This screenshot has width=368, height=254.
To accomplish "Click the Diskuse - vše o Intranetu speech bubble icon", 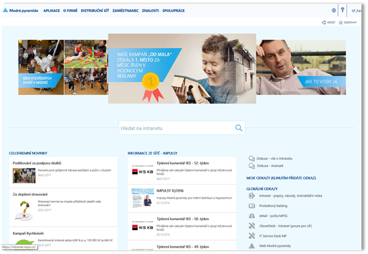I will pos(252,159).
